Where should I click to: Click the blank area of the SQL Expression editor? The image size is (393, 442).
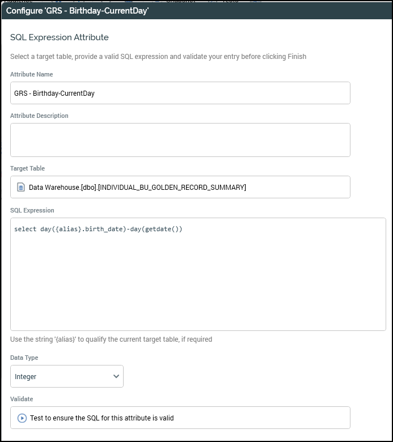pos(198,283)
